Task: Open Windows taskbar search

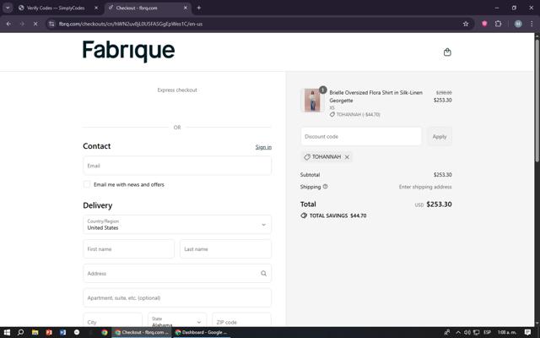Action: pos(20,332)
